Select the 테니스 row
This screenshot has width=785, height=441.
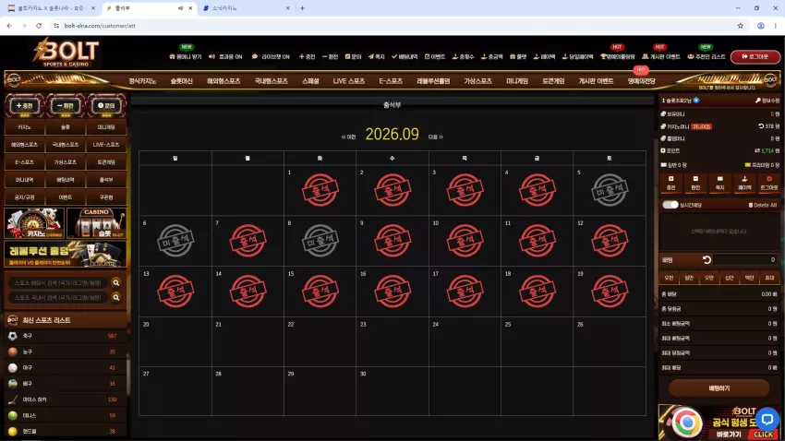(65, 415)
